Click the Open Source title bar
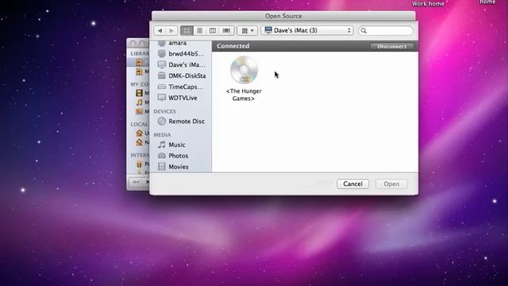Viewport: 508px width, 286px height. coord(283,16)
